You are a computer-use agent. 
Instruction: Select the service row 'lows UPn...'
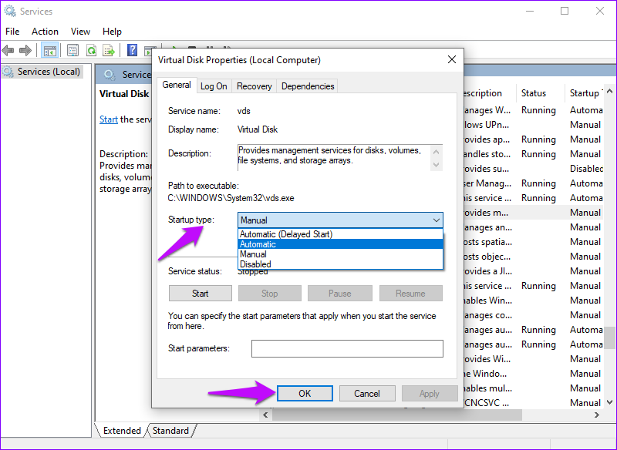coord(533,125)
